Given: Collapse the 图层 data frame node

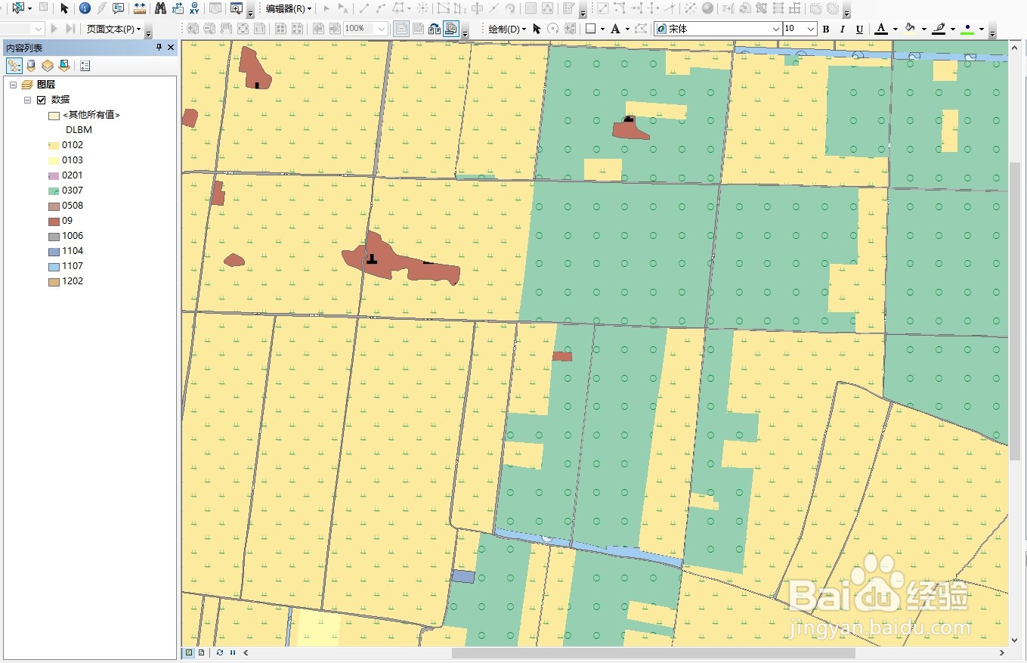Looking at the screenshot, I should (14, 85).
